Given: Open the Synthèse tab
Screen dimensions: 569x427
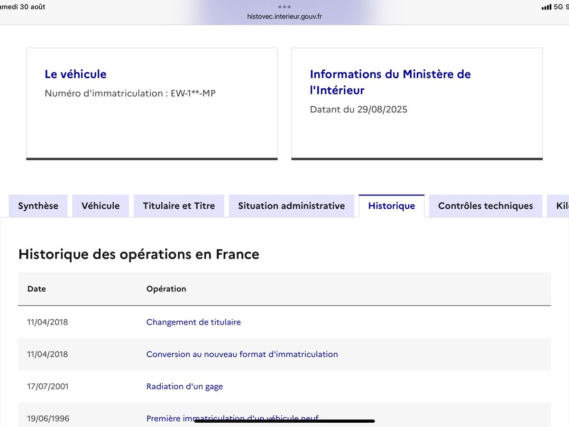Looking at the screenshot, I should pos(38,206).
